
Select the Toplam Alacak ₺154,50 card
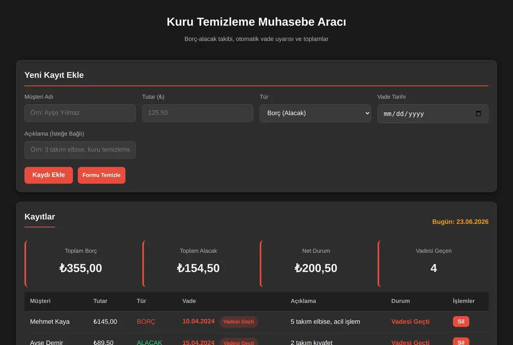coord(198,264)
